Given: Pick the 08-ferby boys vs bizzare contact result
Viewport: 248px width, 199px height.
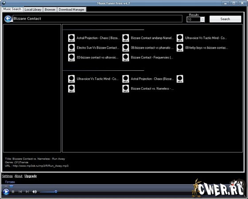Looking at the screenshot, I should (206, 48).
